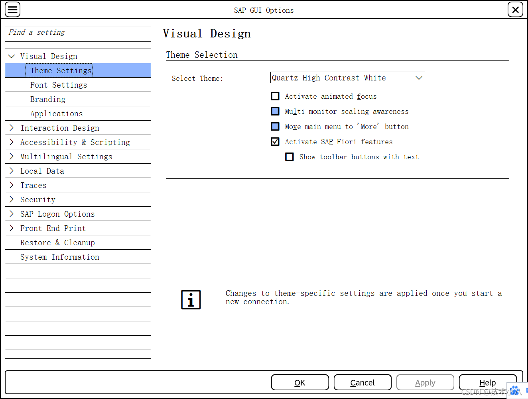Viewport: 528px width, 399px height.
Task: Select Font Settings in the sidebar
Action: (x=59, y=85)
